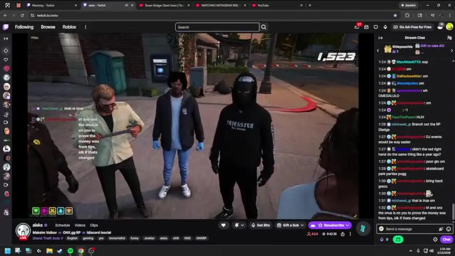
Task: Open the Twitch home logo
Action: point(6,27)
